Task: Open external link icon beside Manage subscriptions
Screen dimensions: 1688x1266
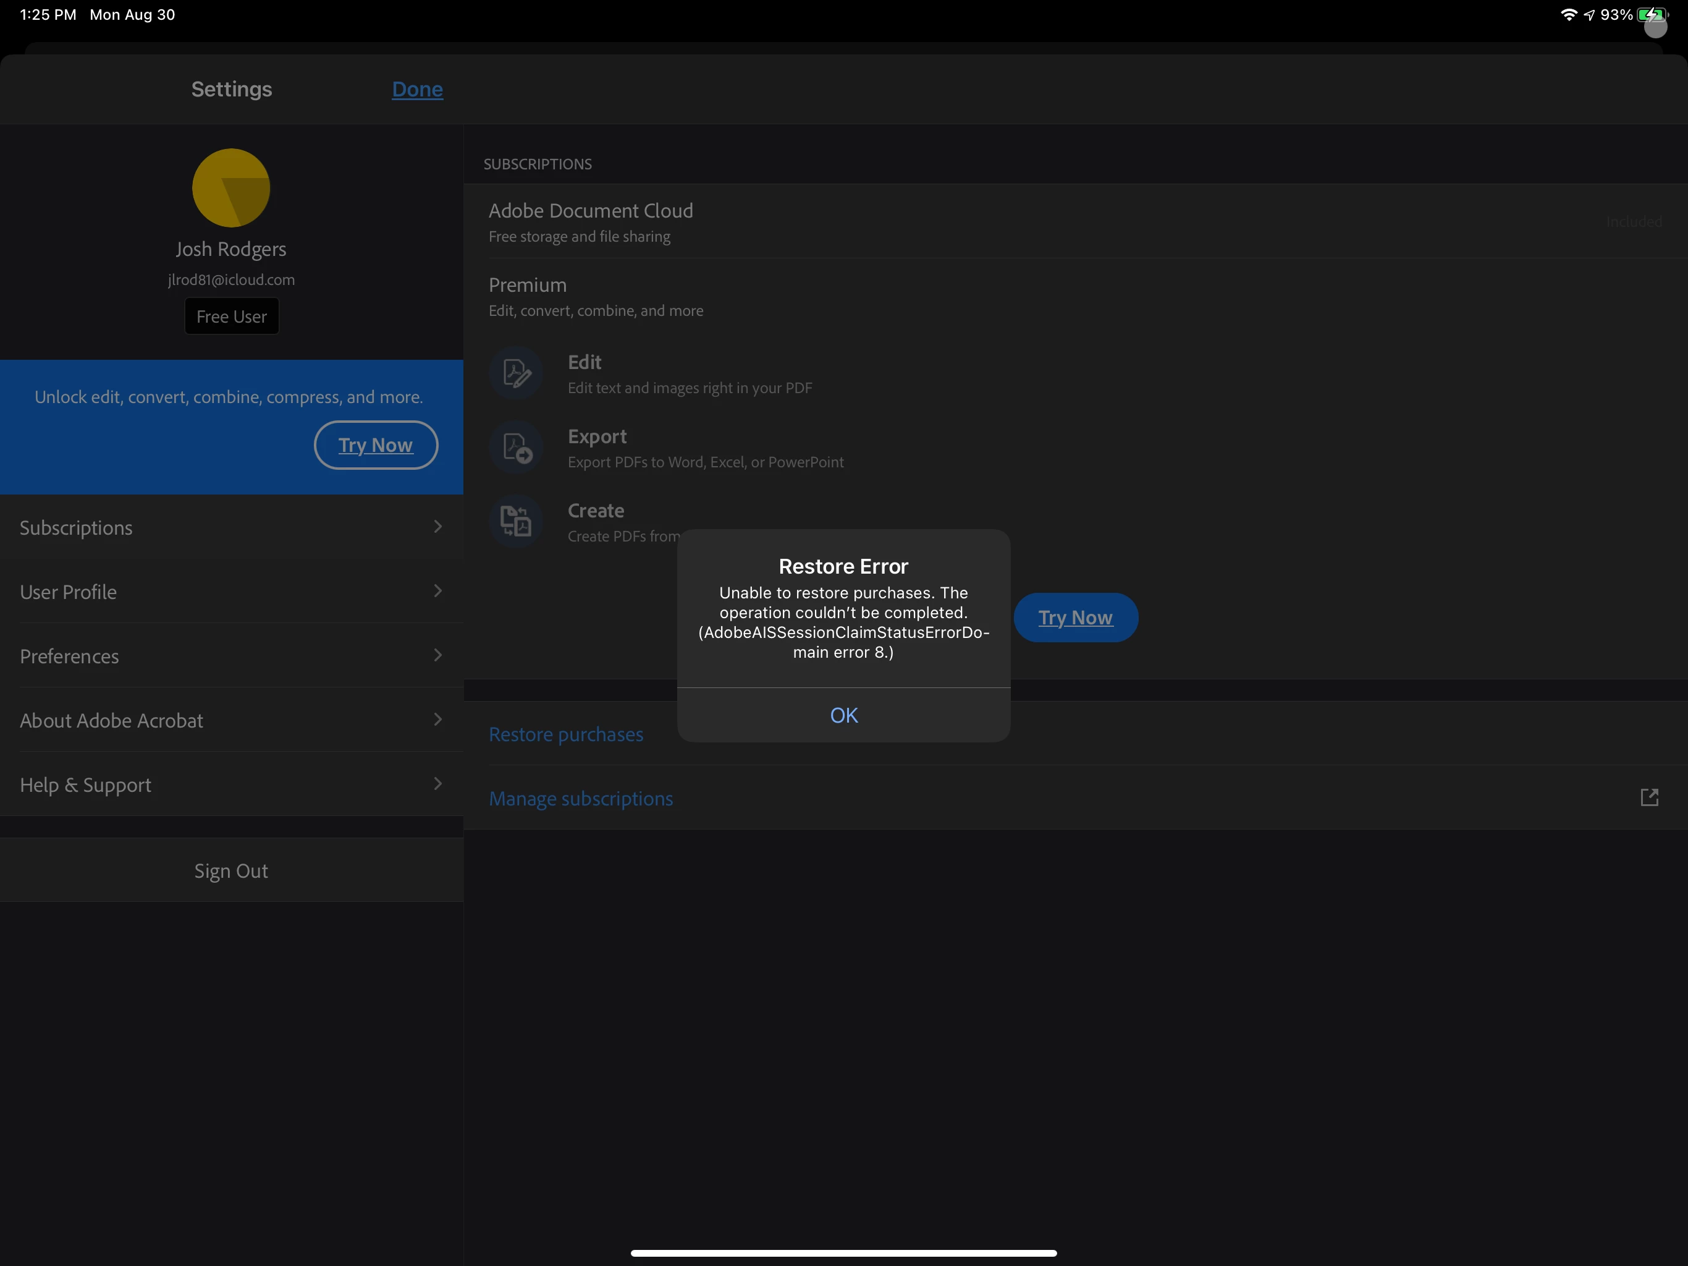Action: pos(1648,797)
